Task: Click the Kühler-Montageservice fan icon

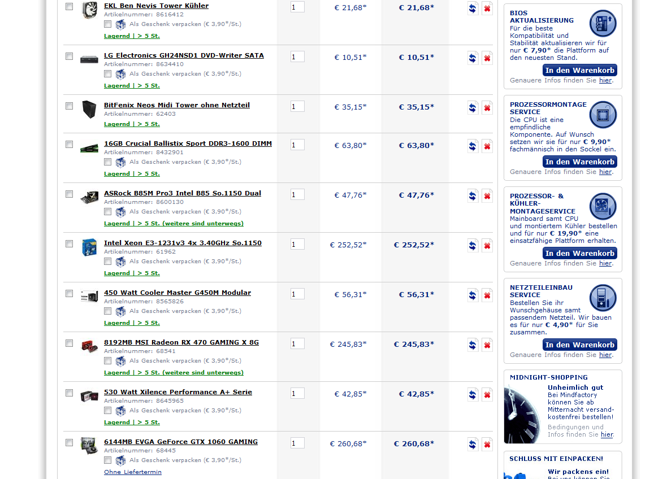Action: [603, 206]
